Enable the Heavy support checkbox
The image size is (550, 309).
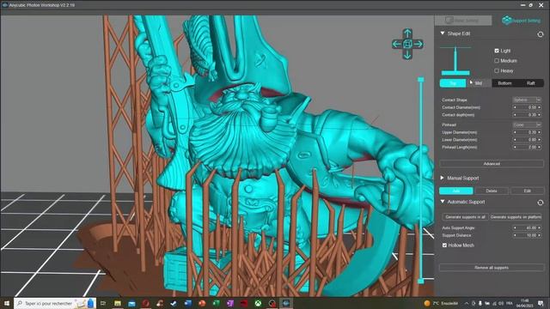click(497, 70)
